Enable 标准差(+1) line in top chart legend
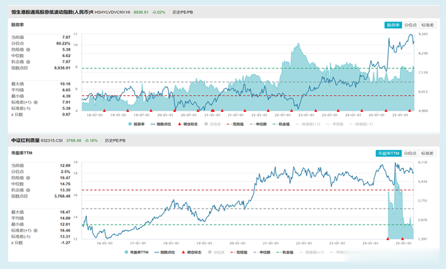Image resolution: width=446 pixels, height=269 pixels. (308, 124)
